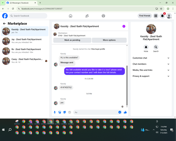The height and width of the screenshot is (141, 176).
Task: Click the $740 Marketplace listing header
Action: tap(90, 34)
